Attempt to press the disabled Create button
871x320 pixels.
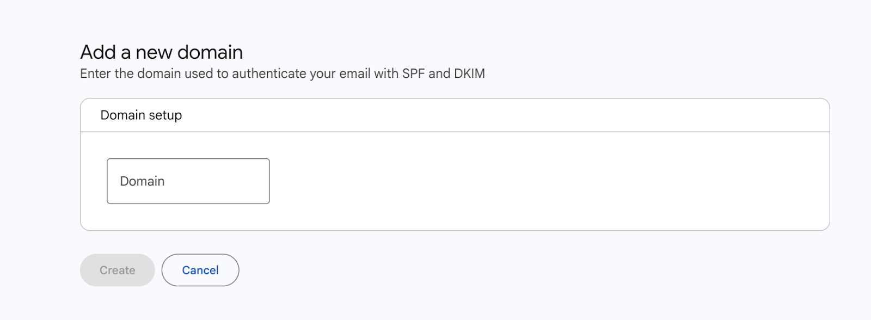click(116, 270)
